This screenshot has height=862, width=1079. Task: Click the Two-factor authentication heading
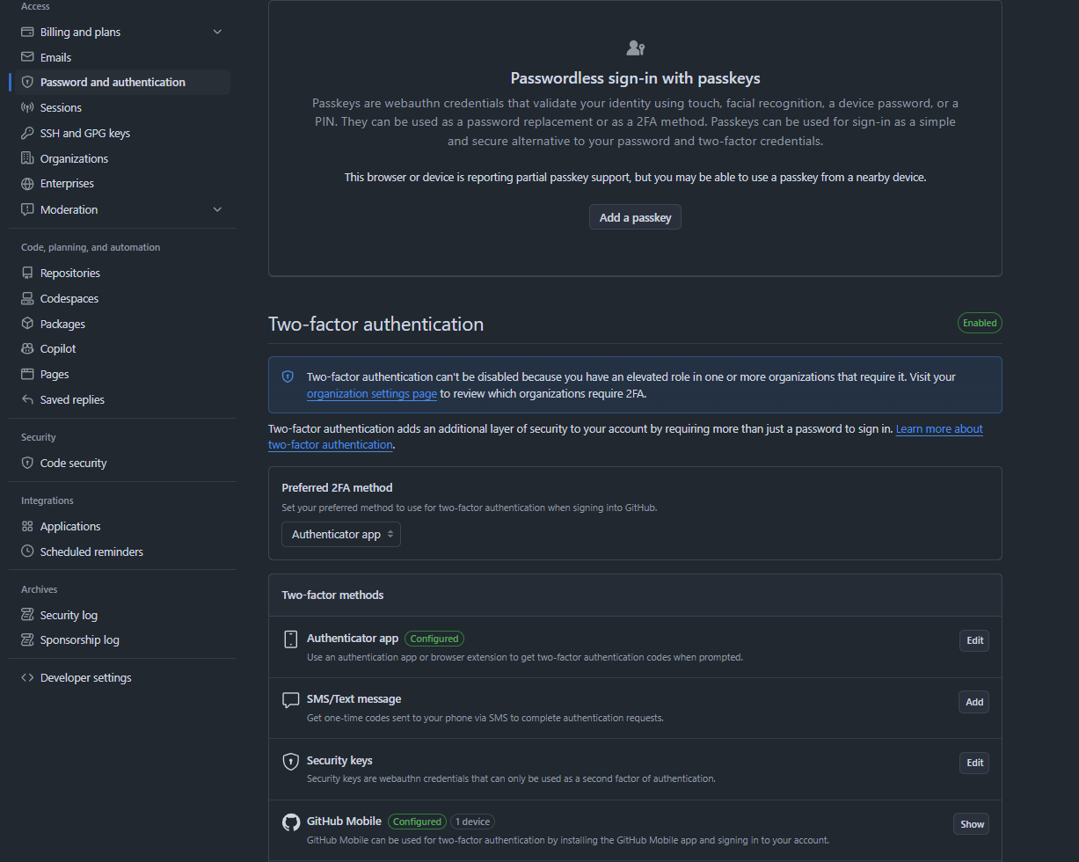click(375, 324)
